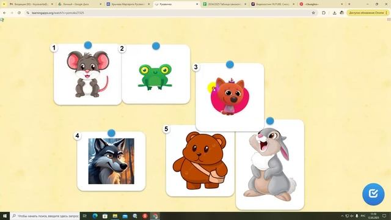This screenshot has height=220, width=391.
Task: Close the Видеохостинг RUTUBE tab
Action: (293, 4)
